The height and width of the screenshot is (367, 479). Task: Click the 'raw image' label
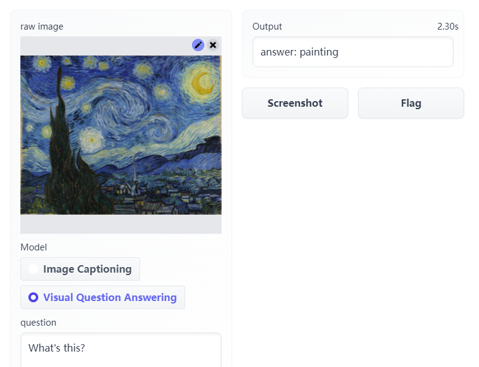click(42, 27)
